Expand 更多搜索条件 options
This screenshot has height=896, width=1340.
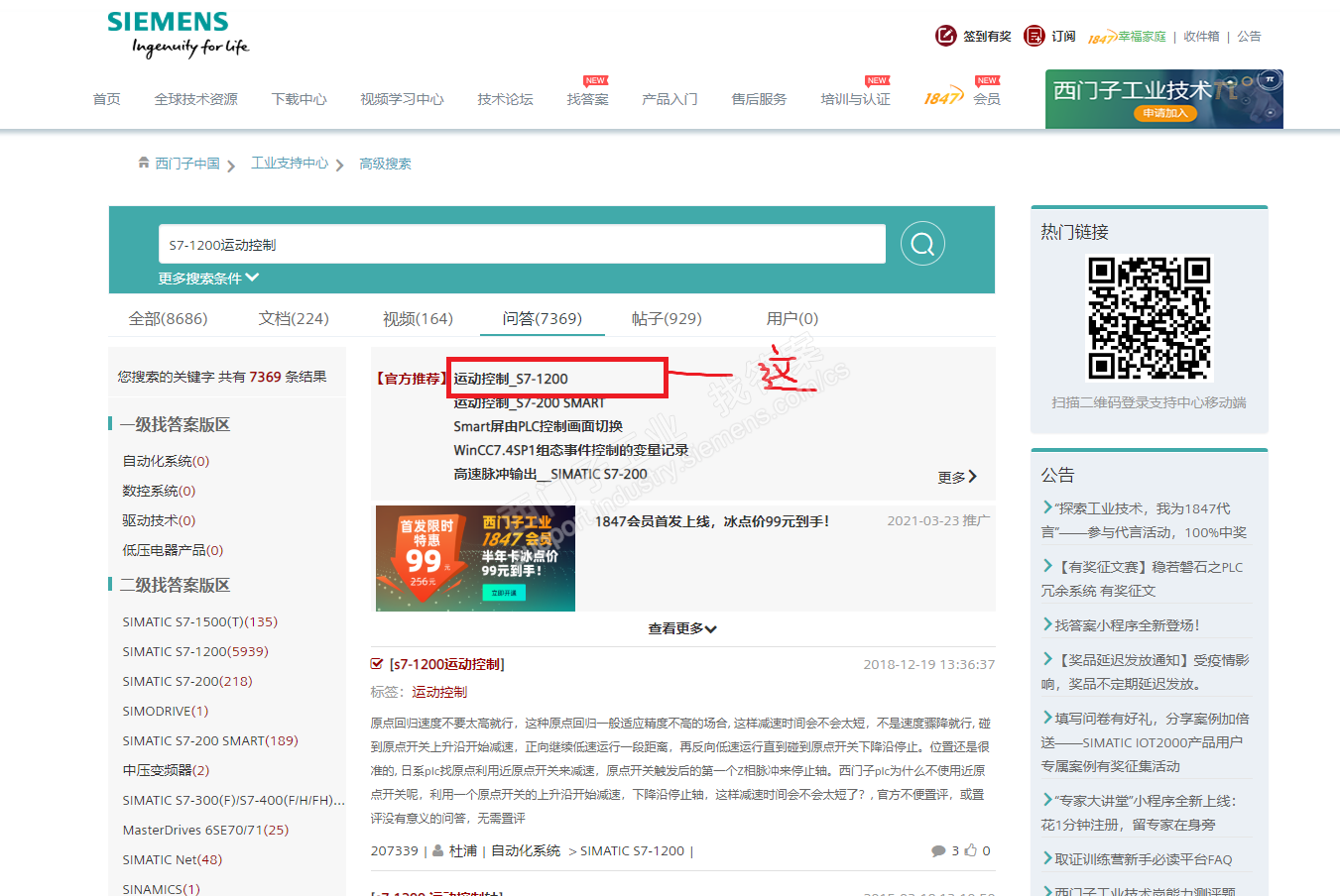(208, 279)
